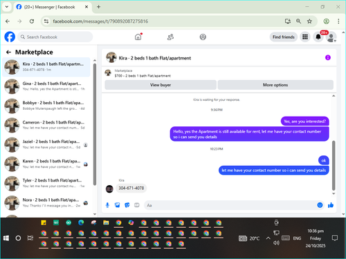Open Microsoft Edge from the taskbar
Screen dimensions: 346x259
tap(81, 222)
